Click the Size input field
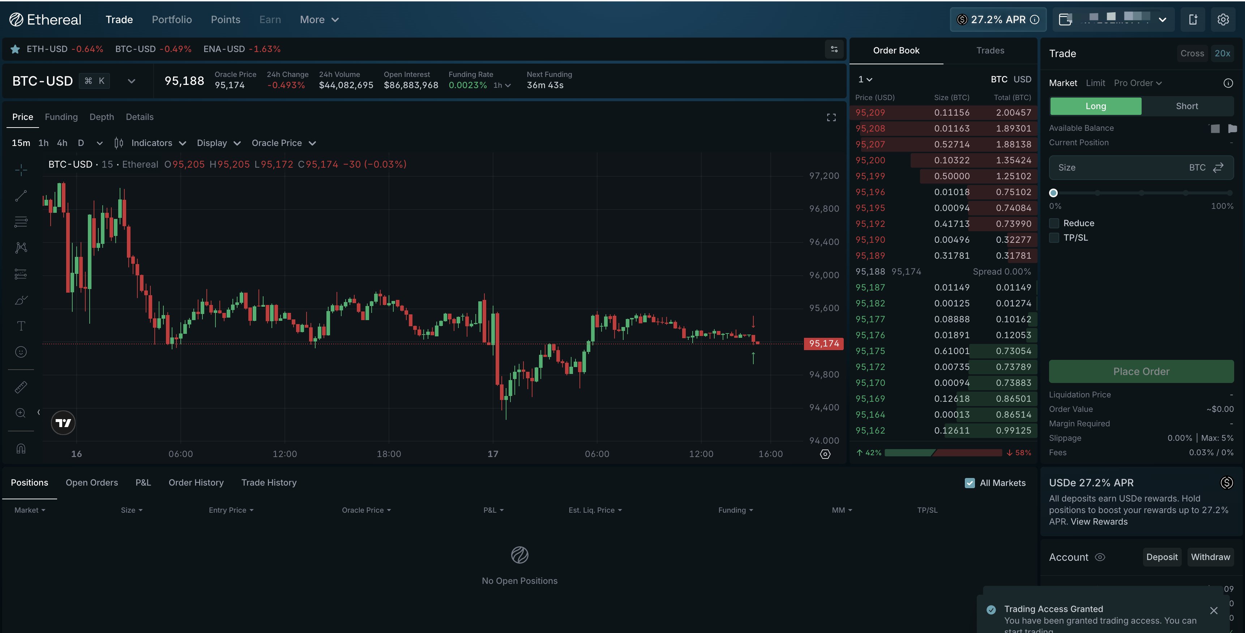 (x=1116, y=167)
